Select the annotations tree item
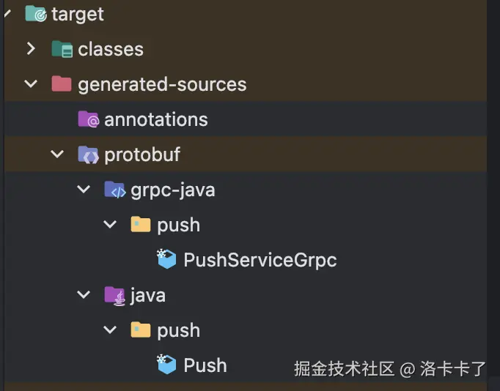Viewport: 500px width, 391px height. [x=155, y=119]
